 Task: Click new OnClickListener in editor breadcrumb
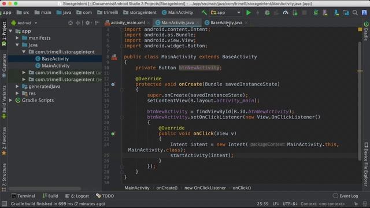[205, 188]
